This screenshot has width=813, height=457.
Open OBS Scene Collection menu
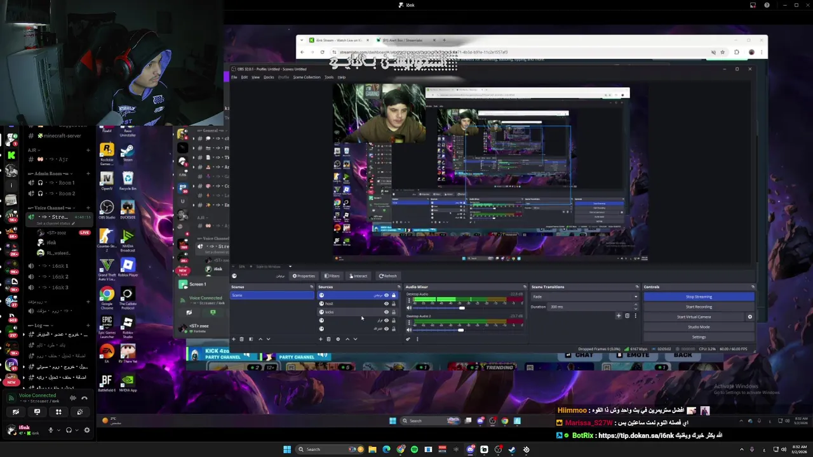coord(307,77)
